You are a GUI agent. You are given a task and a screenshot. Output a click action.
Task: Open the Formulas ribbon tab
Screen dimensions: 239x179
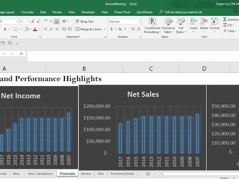(27, 12)
